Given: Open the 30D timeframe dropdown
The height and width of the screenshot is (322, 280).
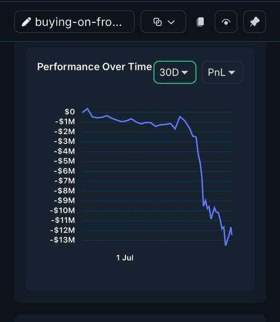Looking at the screenshot, I should click(x=175, y=72).
